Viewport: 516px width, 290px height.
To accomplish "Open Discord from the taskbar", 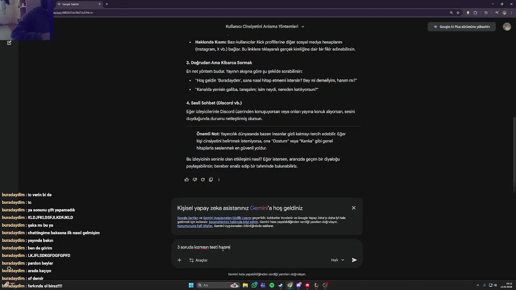I will coord(299,285).
